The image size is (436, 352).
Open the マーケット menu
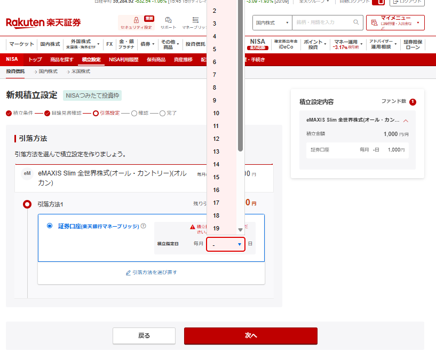click(x=21, y=44)
